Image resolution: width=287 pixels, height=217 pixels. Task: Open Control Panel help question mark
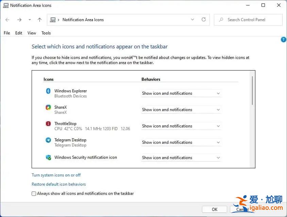pos(284,40)
